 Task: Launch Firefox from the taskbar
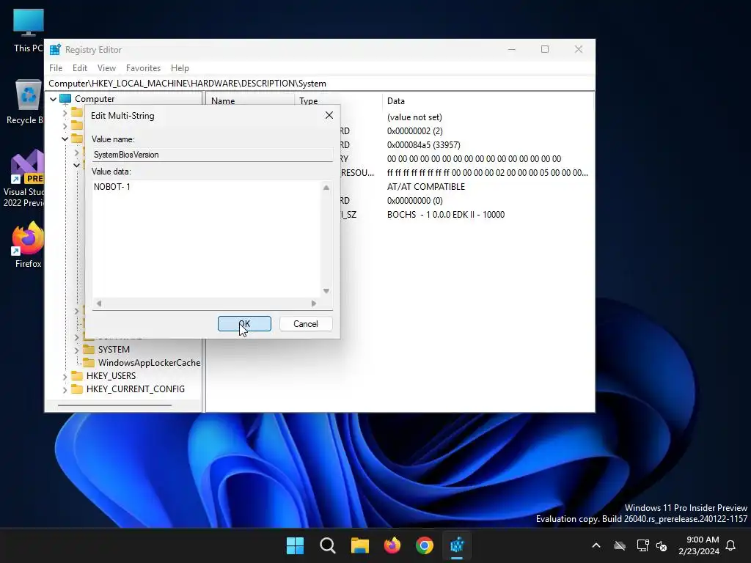point(392,545)
